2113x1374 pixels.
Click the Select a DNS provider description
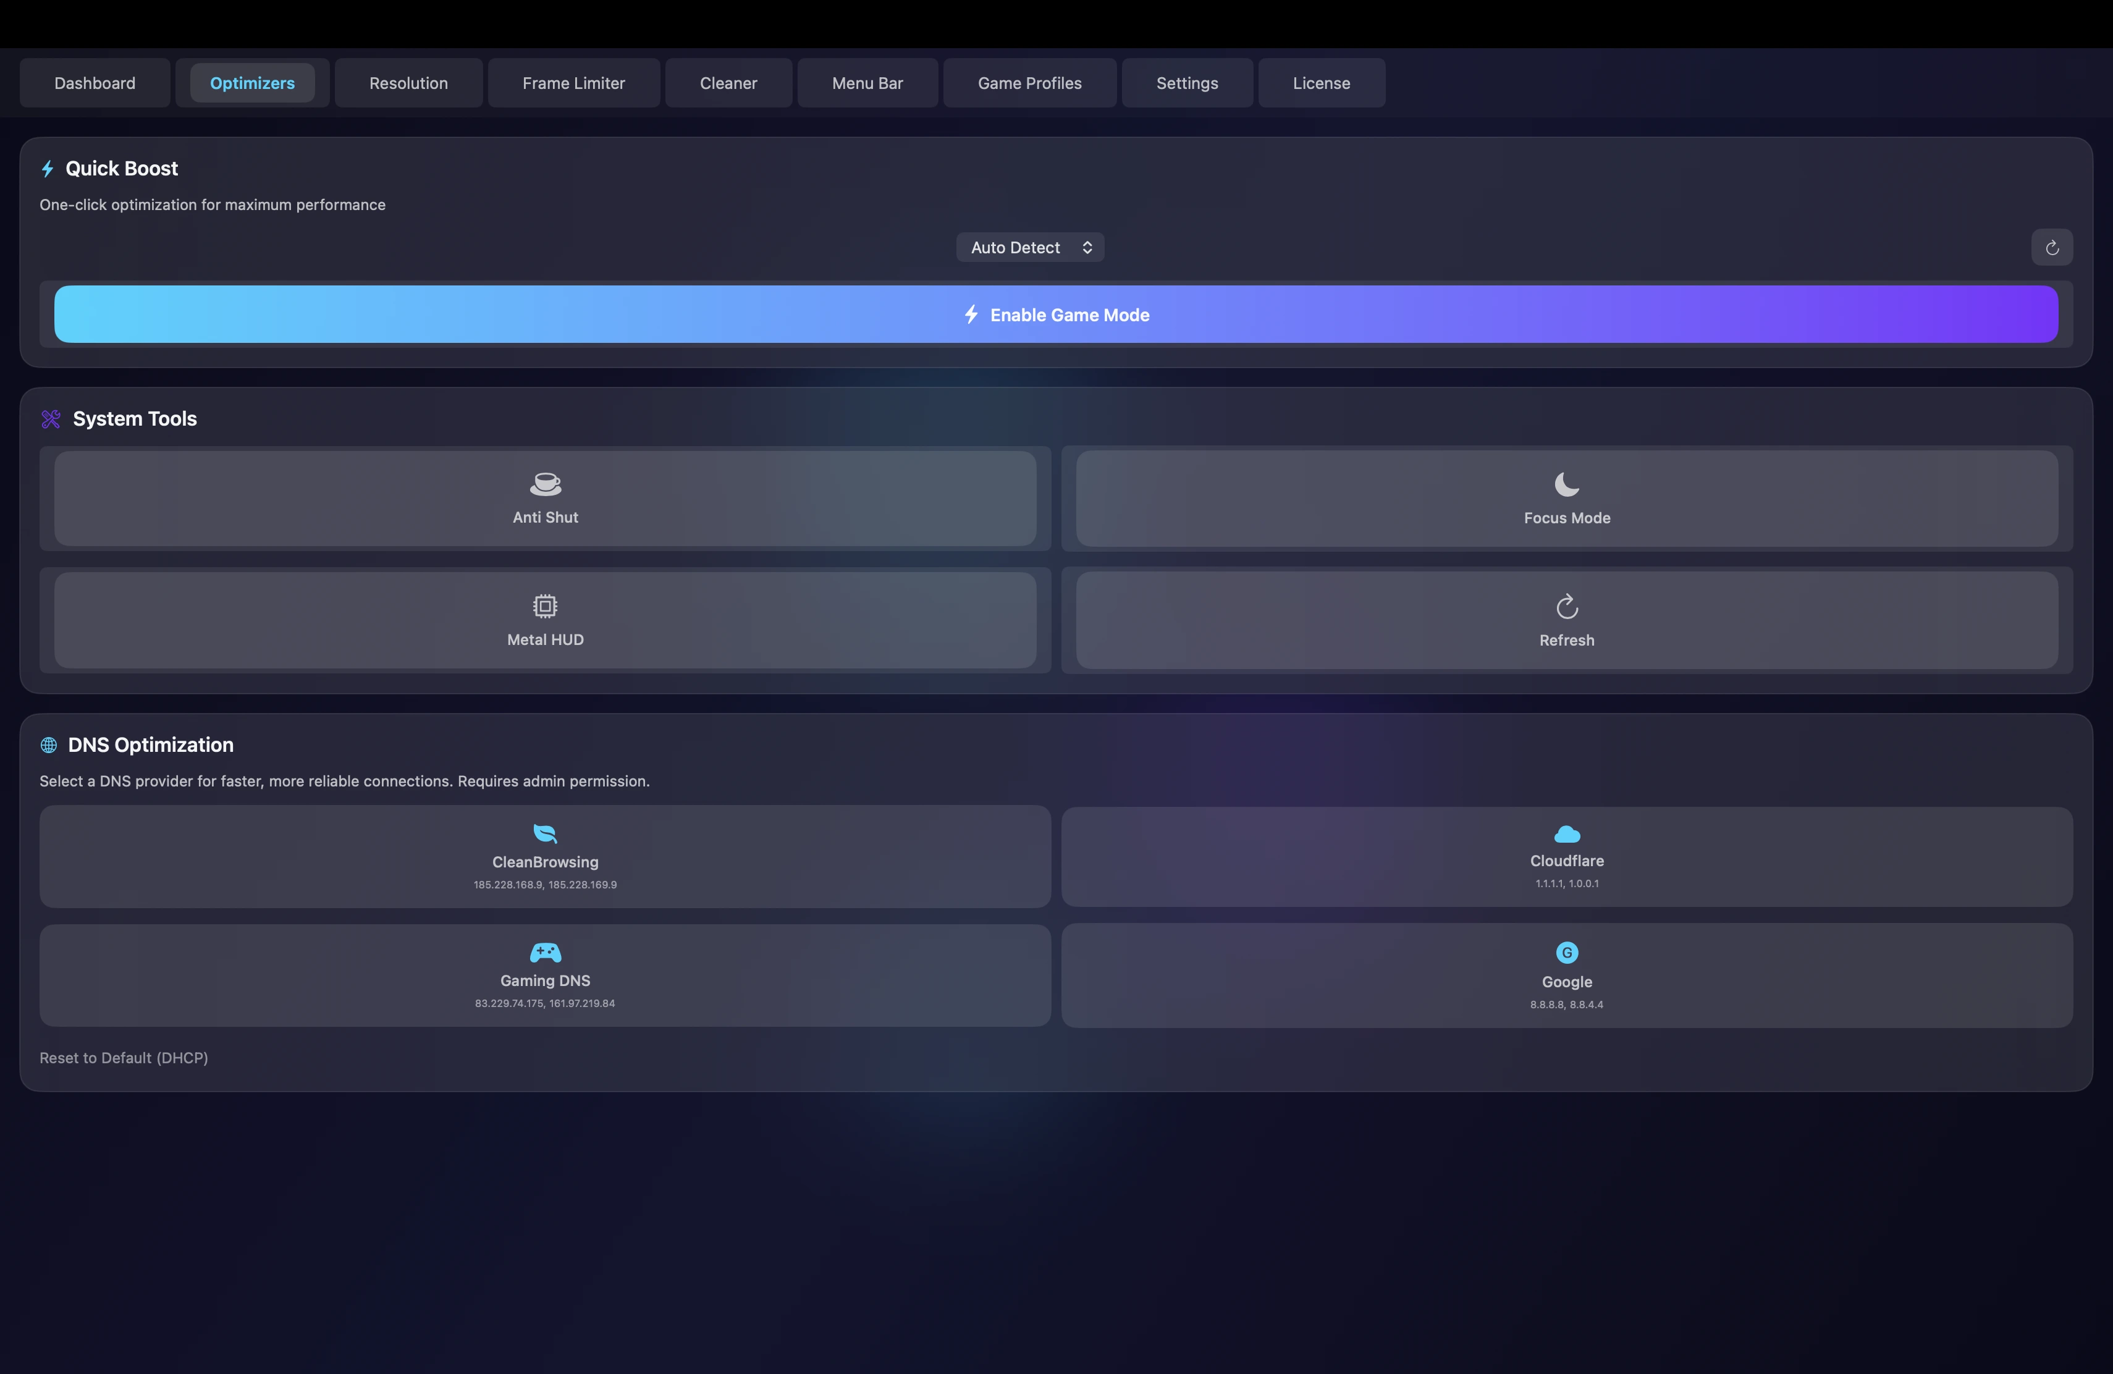[345, 781]
